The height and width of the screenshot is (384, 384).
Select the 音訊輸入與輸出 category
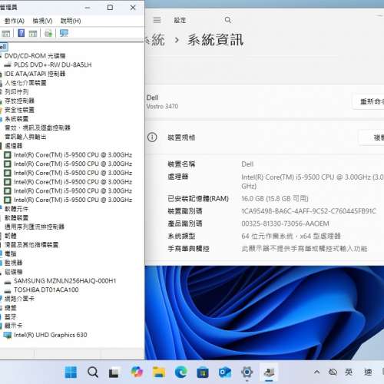[x=25, y=137]
